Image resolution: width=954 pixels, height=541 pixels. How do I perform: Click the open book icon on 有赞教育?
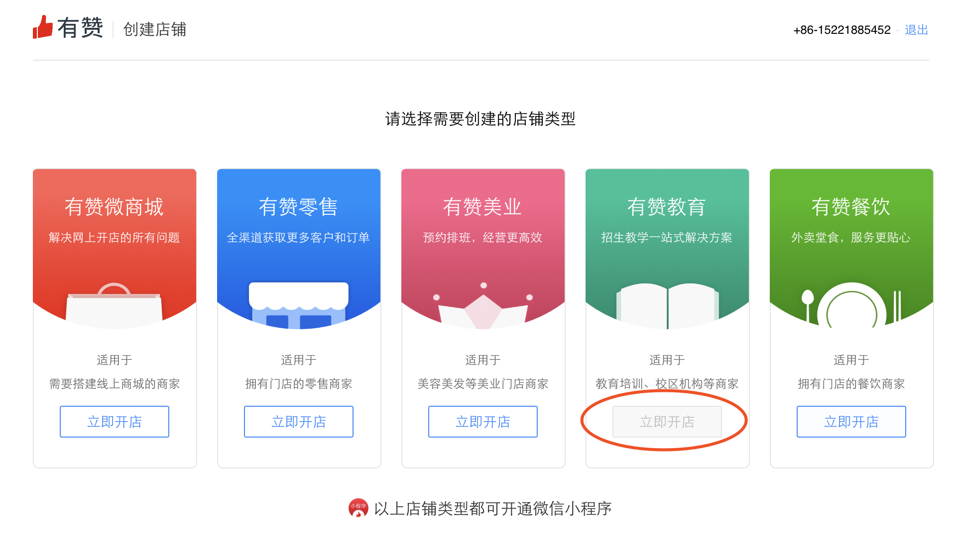[x=667, y=306]
